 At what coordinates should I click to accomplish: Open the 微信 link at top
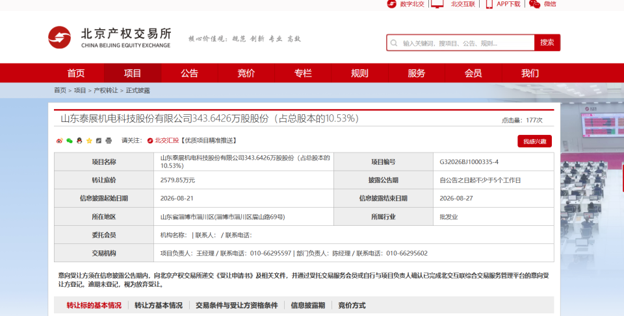[x=550, y=4]
